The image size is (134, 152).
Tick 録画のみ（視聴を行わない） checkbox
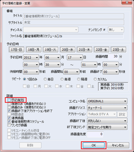pyautogui.click(x=9, y=107)
